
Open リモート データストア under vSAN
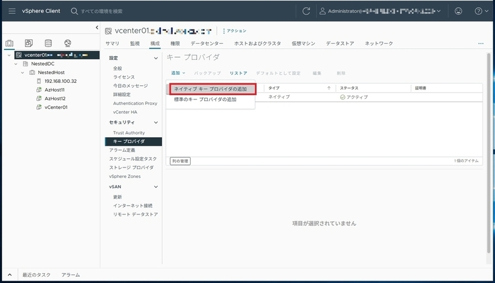(136, 214)
